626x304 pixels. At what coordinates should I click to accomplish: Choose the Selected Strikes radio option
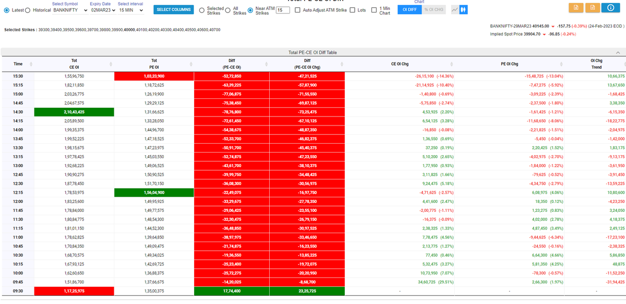click(202, 10)
